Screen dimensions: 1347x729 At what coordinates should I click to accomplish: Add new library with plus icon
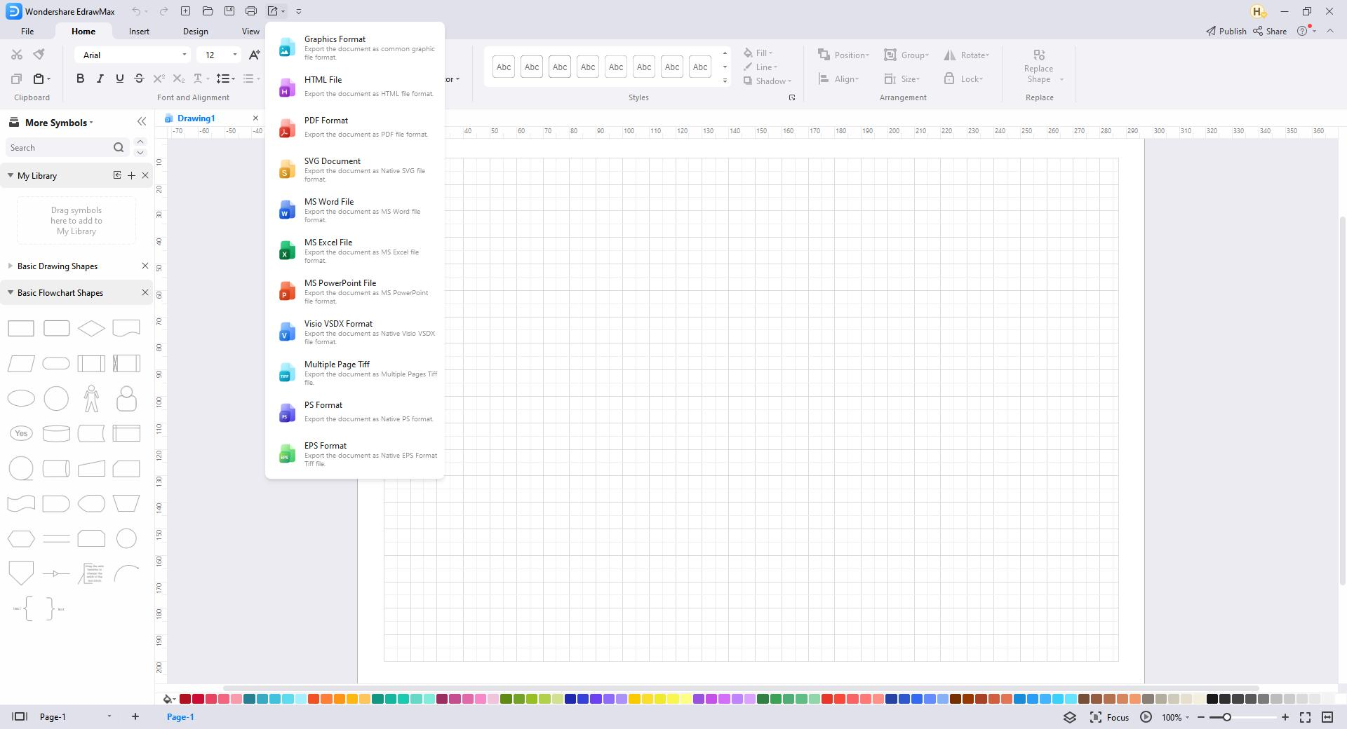[131, 176]
